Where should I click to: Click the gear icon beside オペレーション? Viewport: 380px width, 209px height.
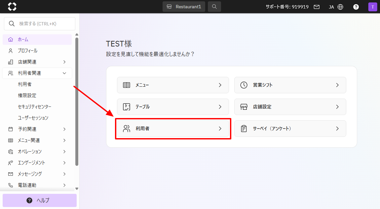pyautogui.click(x=11, y=152)
